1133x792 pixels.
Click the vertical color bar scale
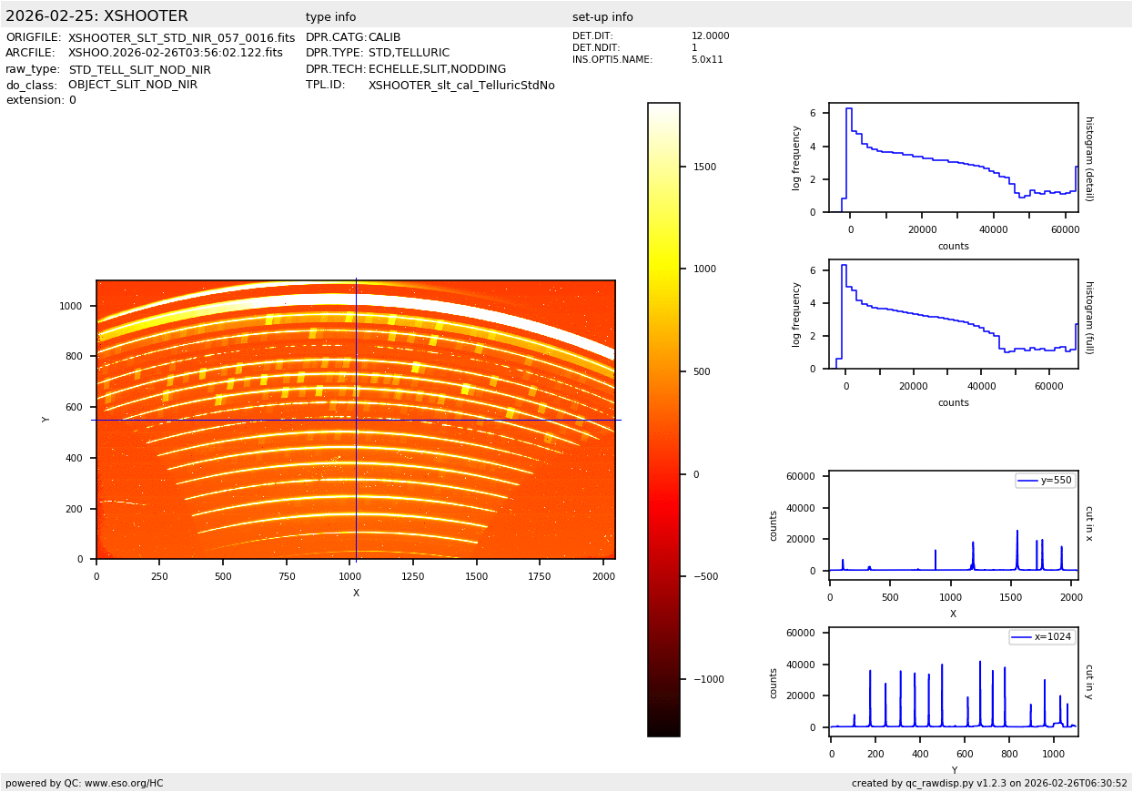pos(663,419)
